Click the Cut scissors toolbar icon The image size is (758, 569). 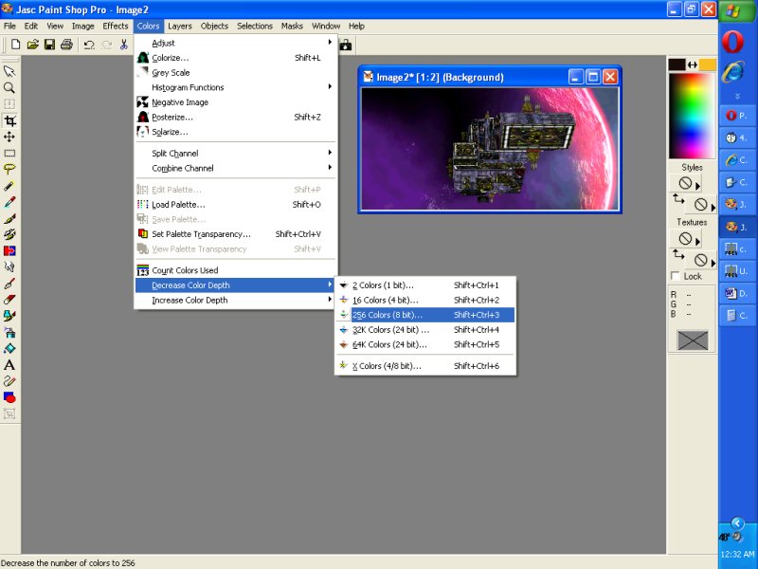pos(124,45)
